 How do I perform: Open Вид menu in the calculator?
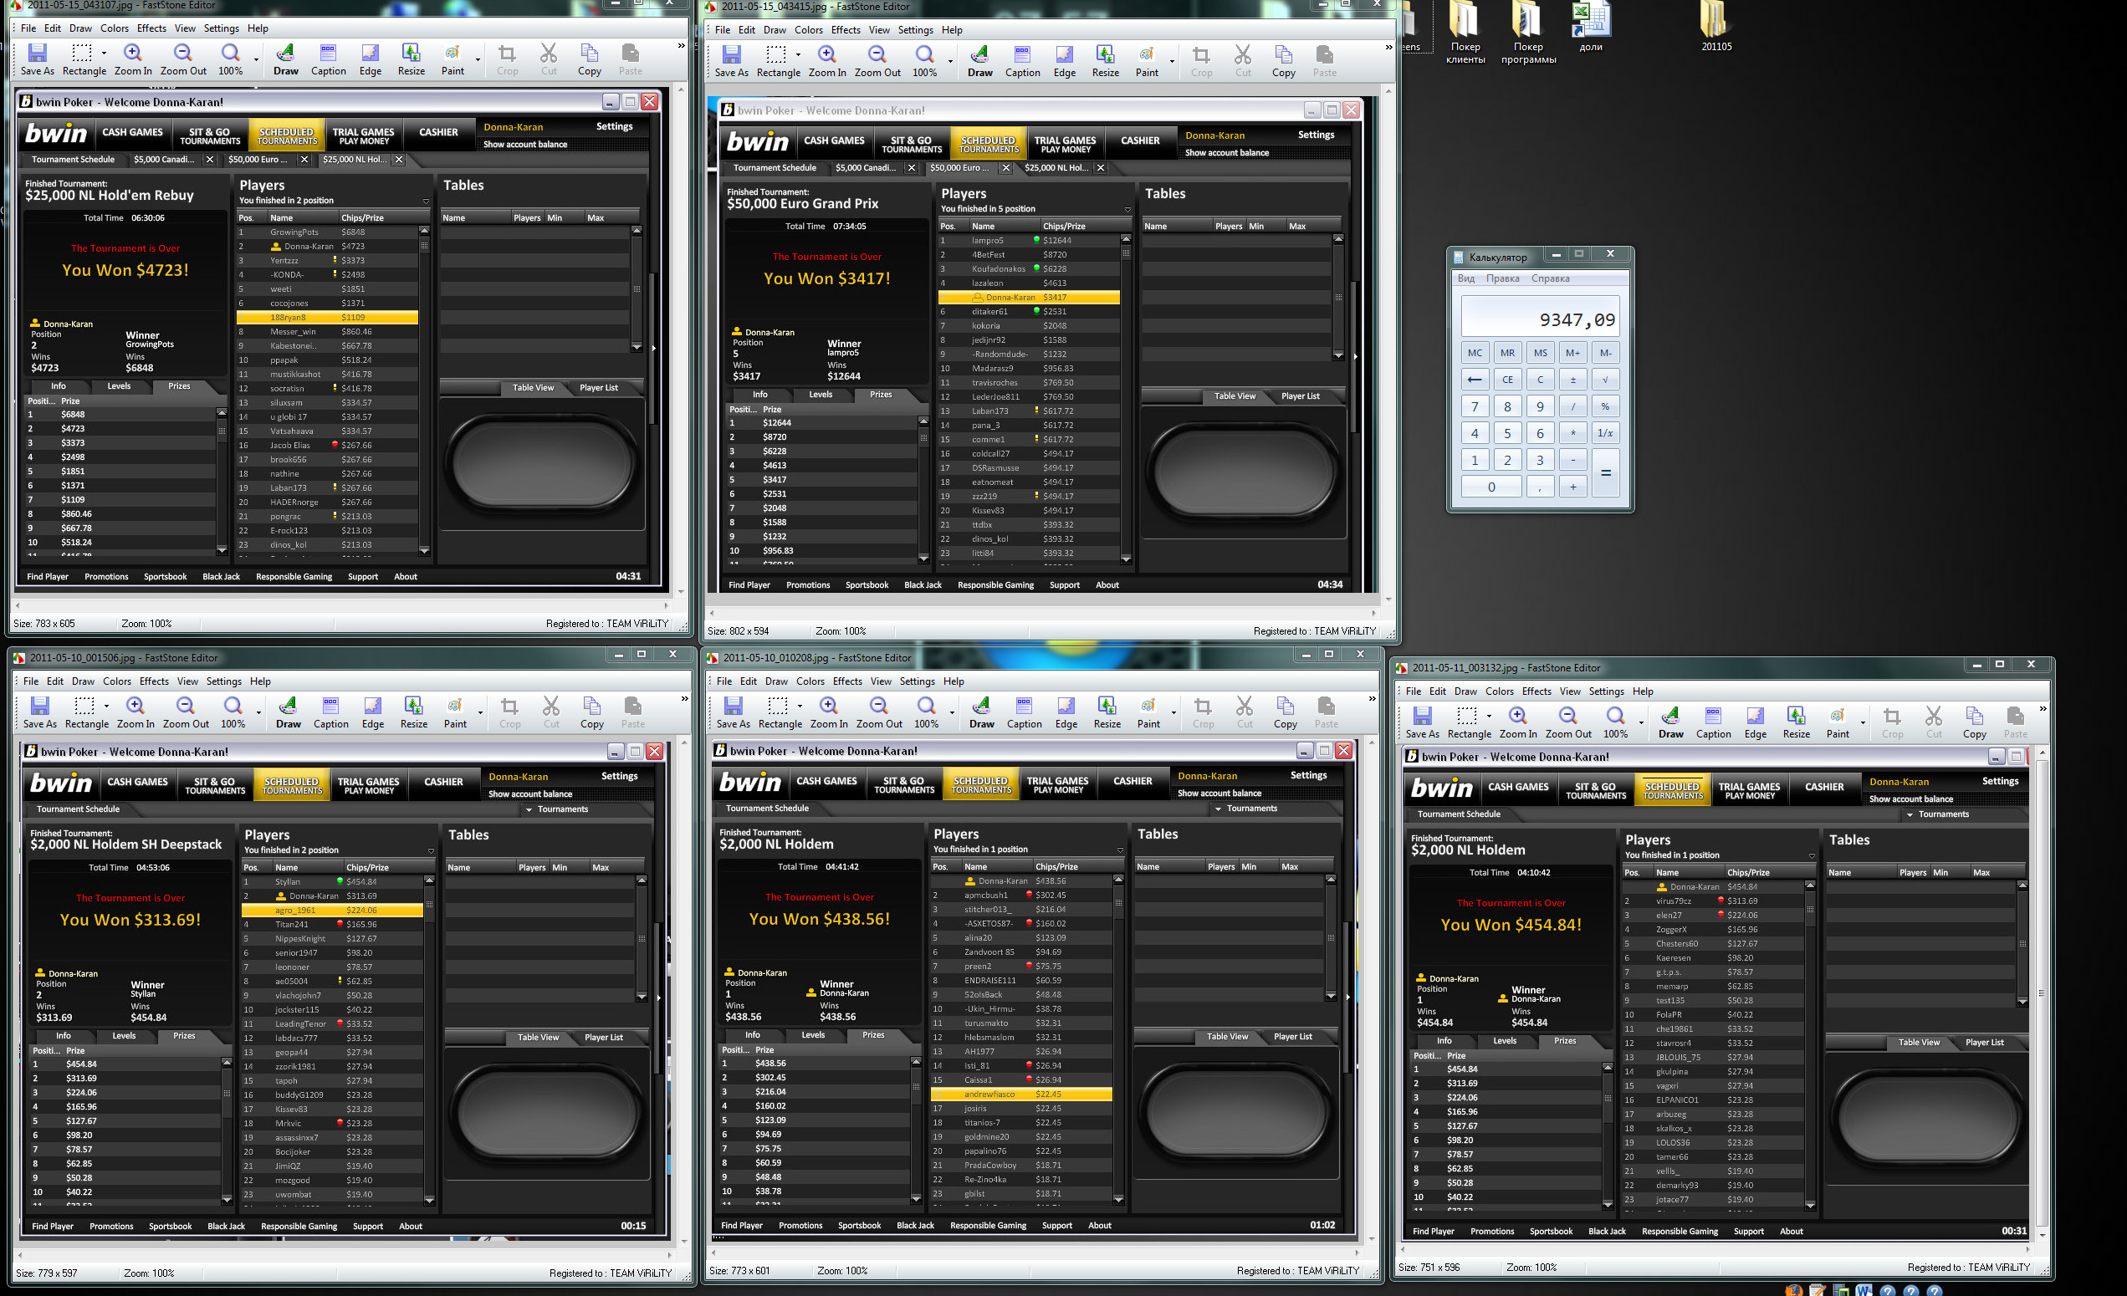[x=1465, y=278]
